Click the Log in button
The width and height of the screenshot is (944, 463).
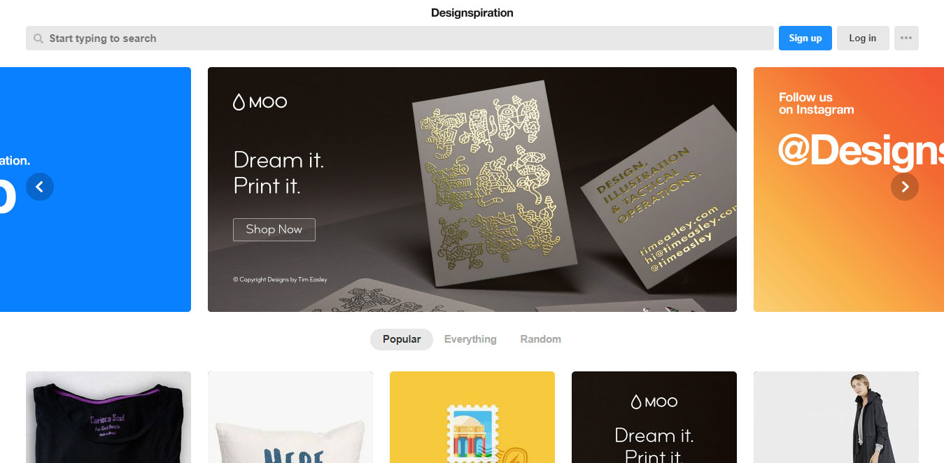click(863, 38)
